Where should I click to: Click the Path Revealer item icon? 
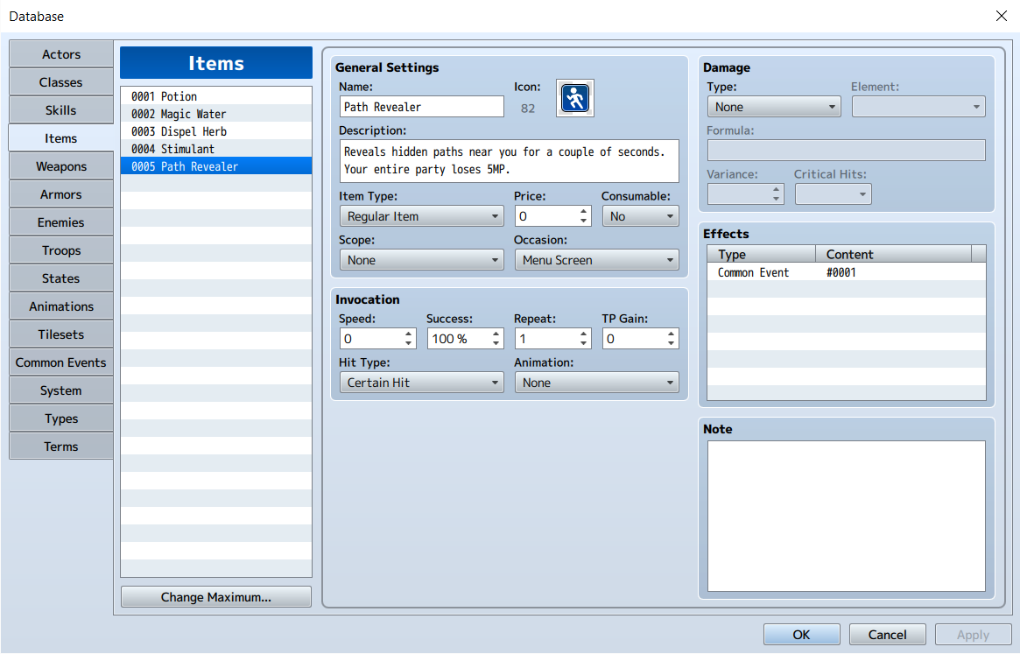click(575, 98)
